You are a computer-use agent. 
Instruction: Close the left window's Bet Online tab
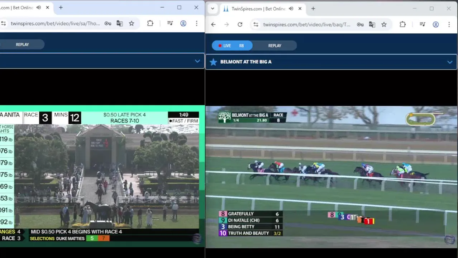pyautogui.click(x=47, y=8)
